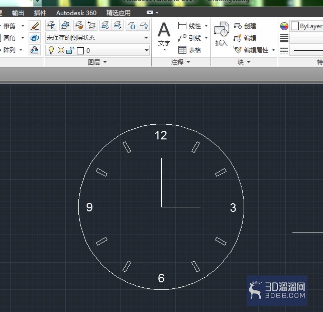
Task: Open dropdown arrow next to 修剪
Action: tap(23, 26)
